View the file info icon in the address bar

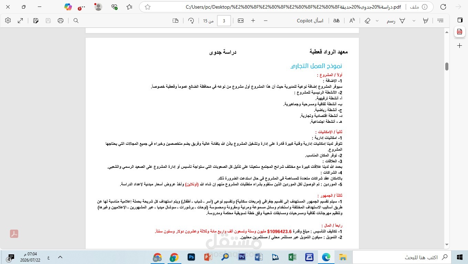point(425,7)
